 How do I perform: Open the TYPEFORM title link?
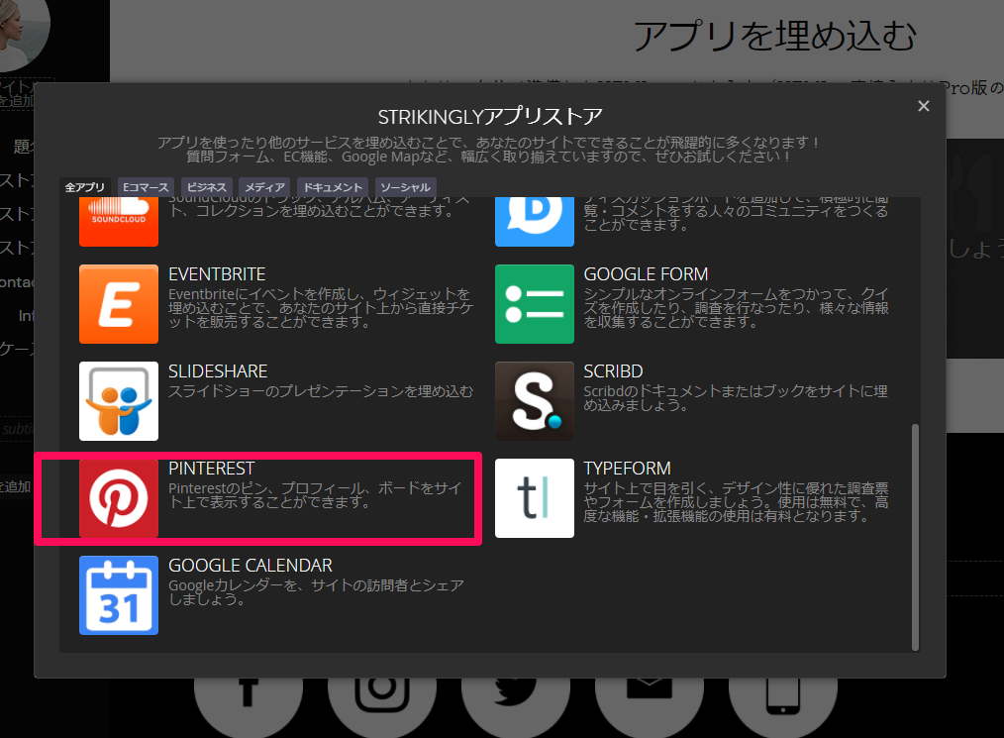tap(628, 469)
